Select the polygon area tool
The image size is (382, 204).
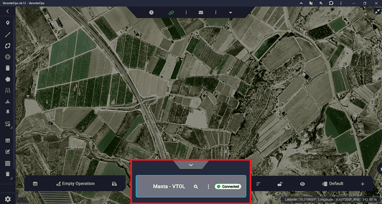tap(8, 79)
